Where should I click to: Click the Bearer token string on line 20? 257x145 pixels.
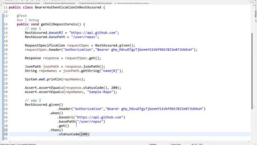click(x=145, y=50)
